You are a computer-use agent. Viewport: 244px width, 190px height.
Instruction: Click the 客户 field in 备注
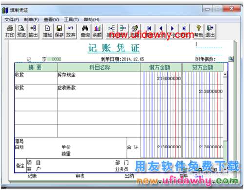coord(34,169)
